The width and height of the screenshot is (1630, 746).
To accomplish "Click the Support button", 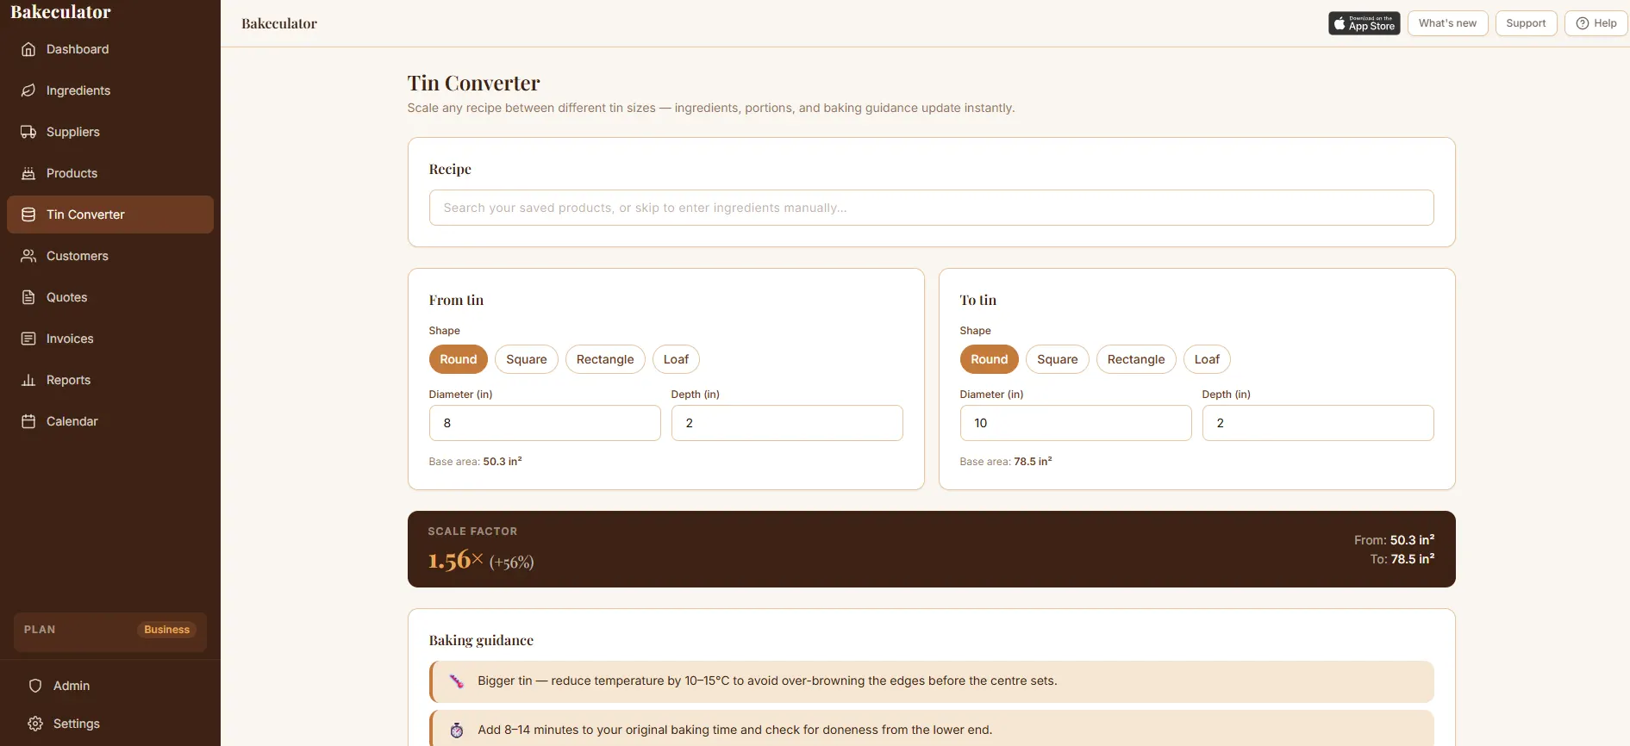I will pos(1526,23).
